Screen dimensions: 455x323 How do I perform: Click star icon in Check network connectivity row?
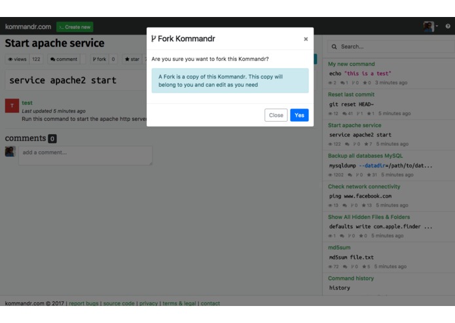(x=363, y=205)
